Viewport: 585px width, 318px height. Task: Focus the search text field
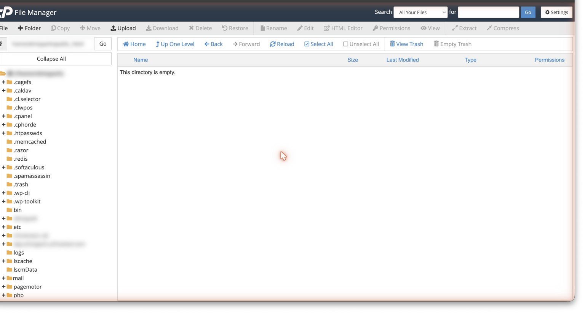pos(488,12)
